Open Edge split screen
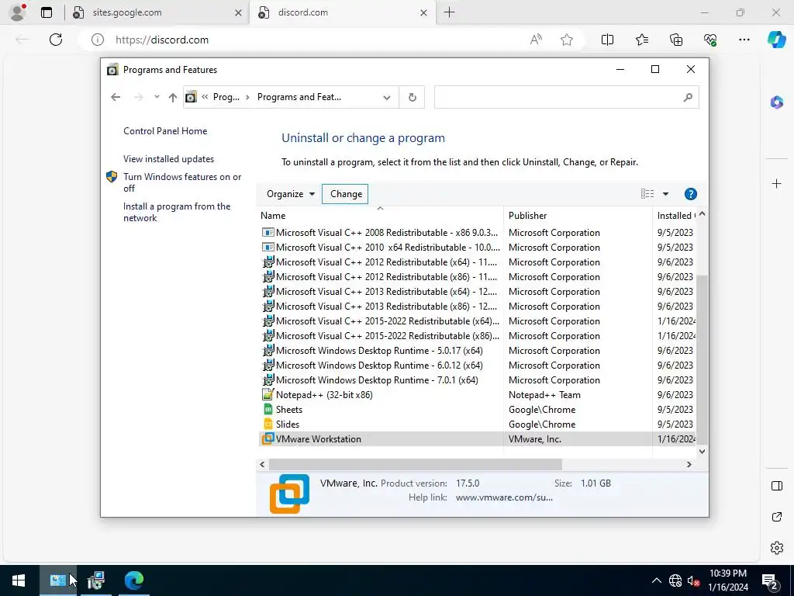 coord(607,40)
